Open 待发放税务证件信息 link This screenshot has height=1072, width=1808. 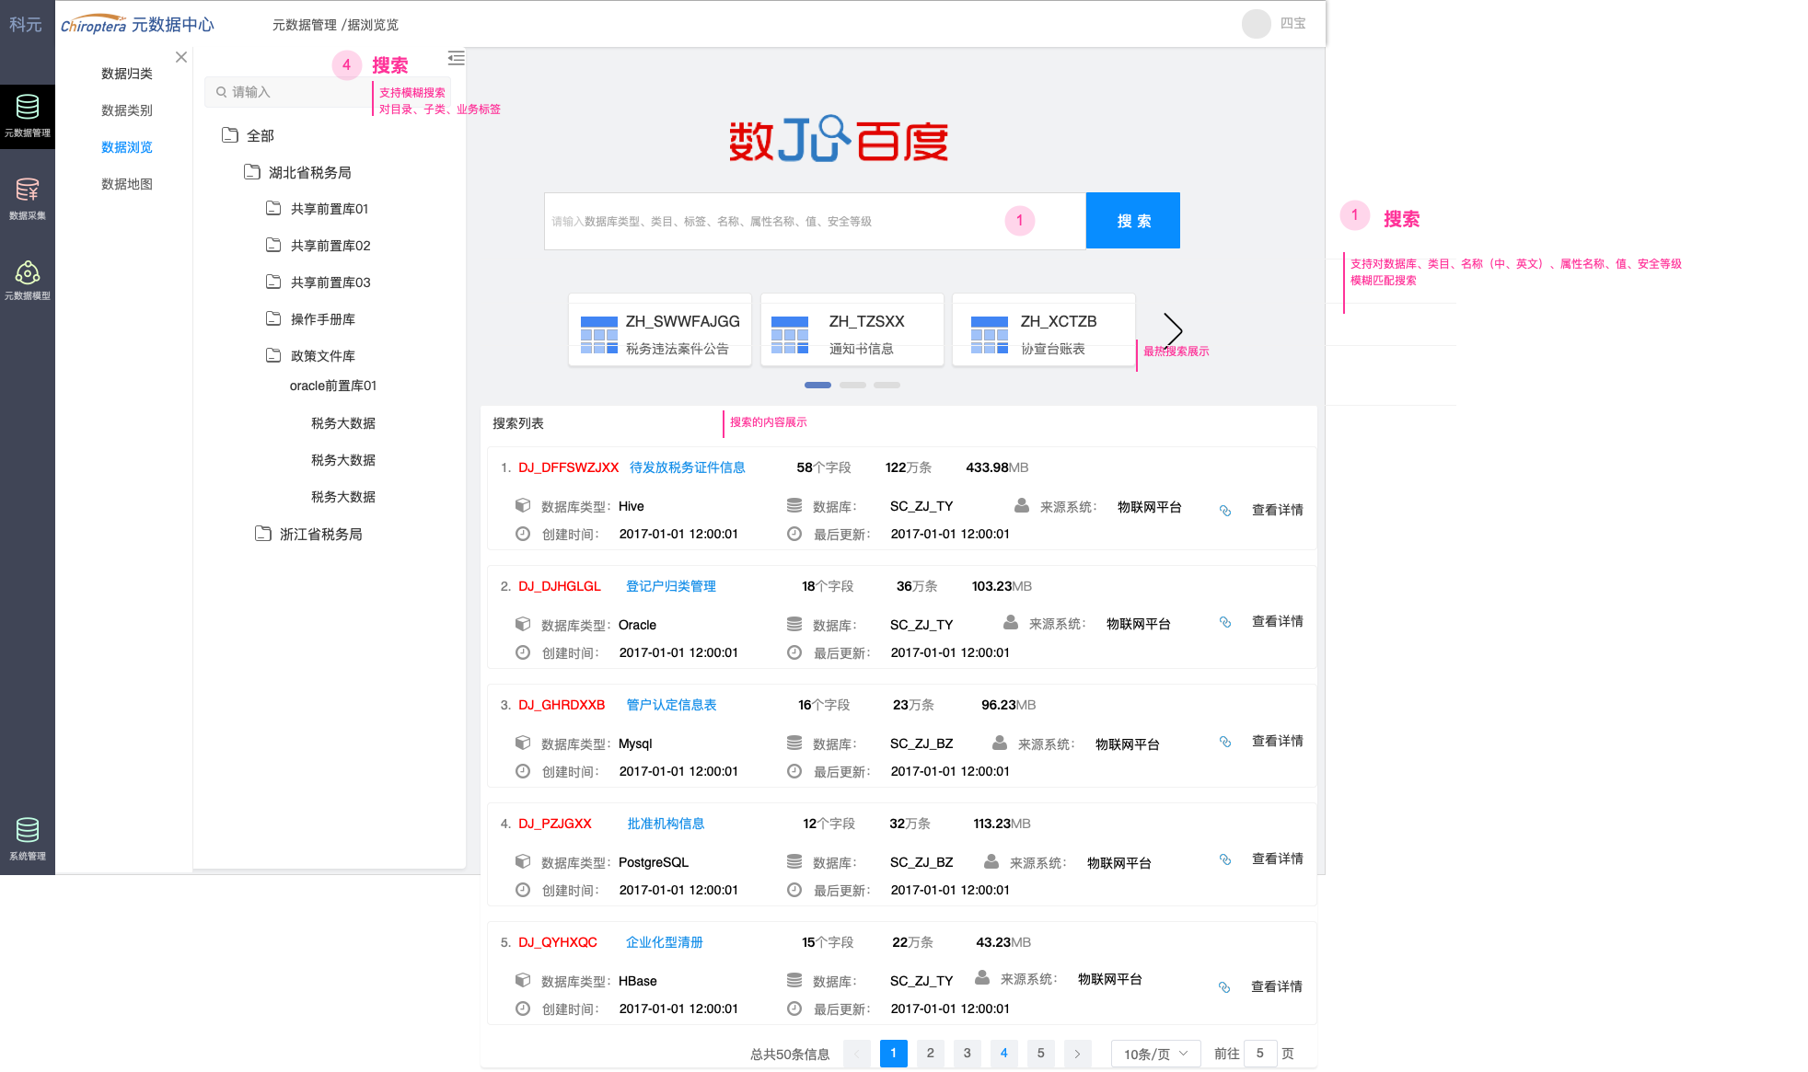click(x=688, y=467)
